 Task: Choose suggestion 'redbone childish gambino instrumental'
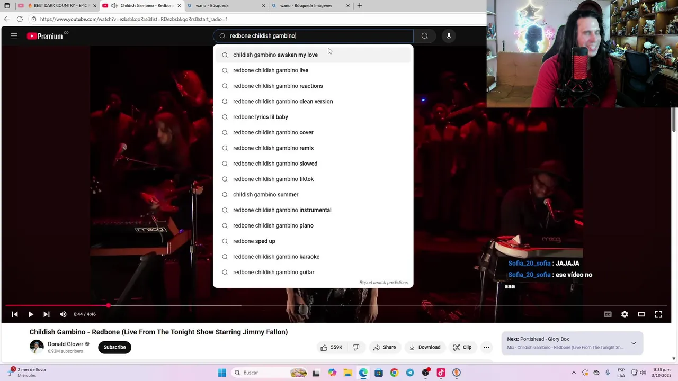click(313, 210)
